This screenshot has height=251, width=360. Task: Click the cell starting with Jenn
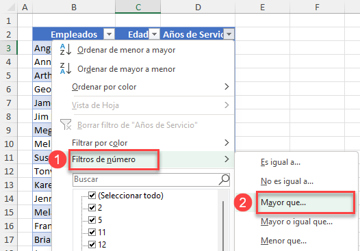point(42,198)
